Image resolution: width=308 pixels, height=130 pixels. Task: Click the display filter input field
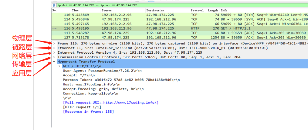tap(171, 5)
